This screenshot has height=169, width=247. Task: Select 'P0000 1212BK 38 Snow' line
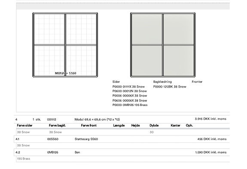click(170, 87)
